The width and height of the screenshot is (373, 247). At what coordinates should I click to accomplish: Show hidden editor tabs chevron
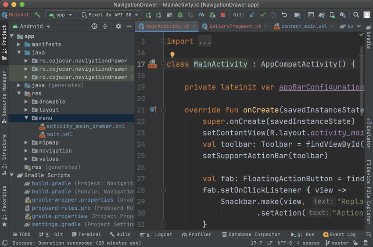(359, 26)
